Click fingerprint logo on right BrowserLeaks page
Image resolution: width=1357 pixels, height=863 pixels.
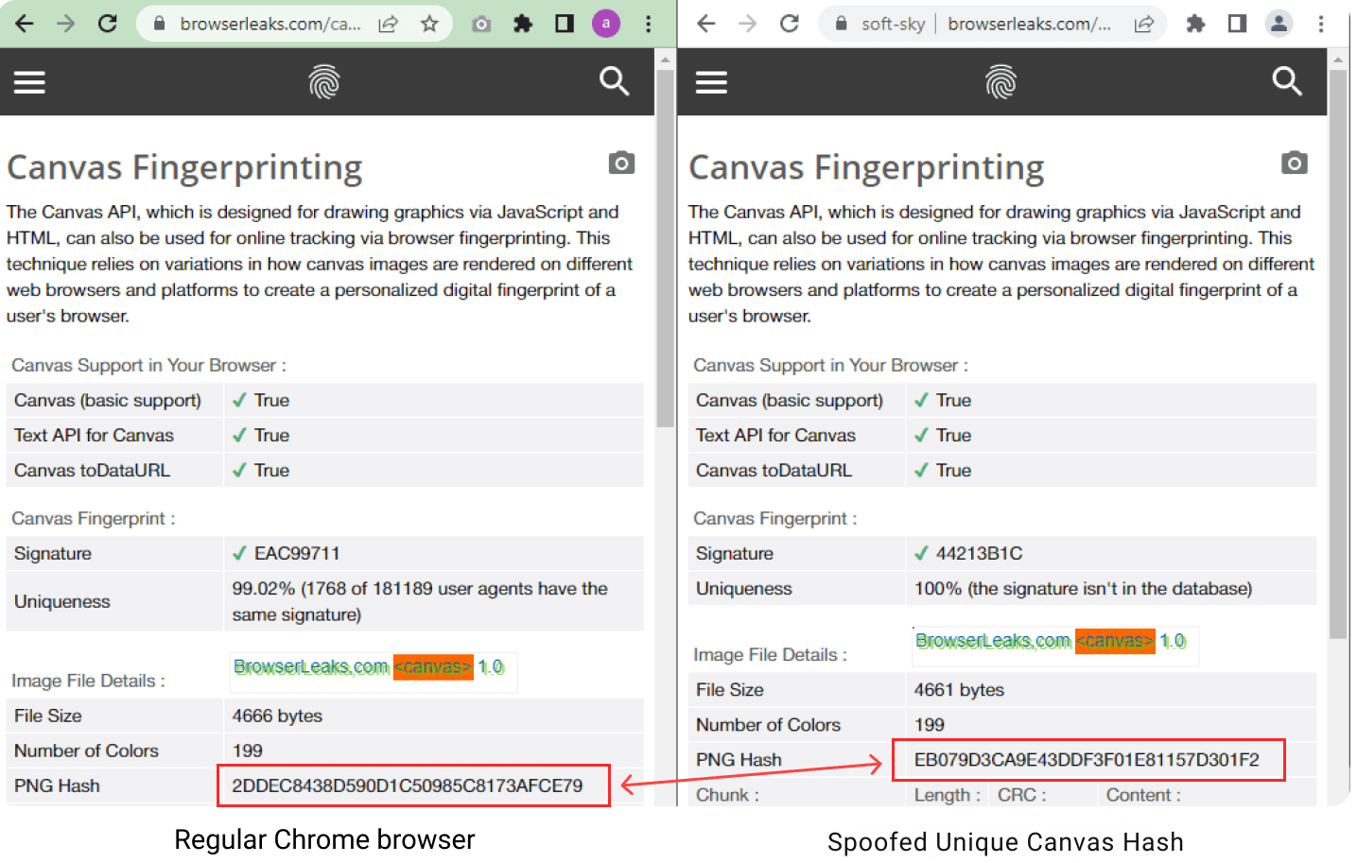(x=1000, y=82)
